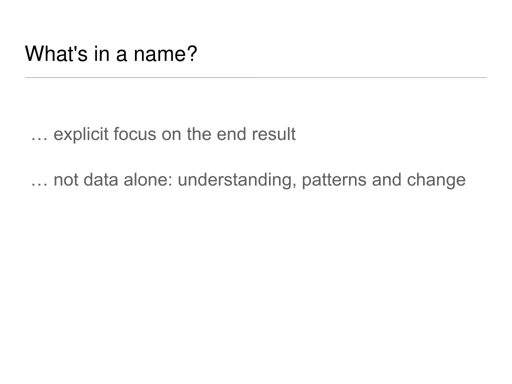Click the word "change" at end of second bullet
This screenshot has height=384, width=512.
tap(436, 180)
